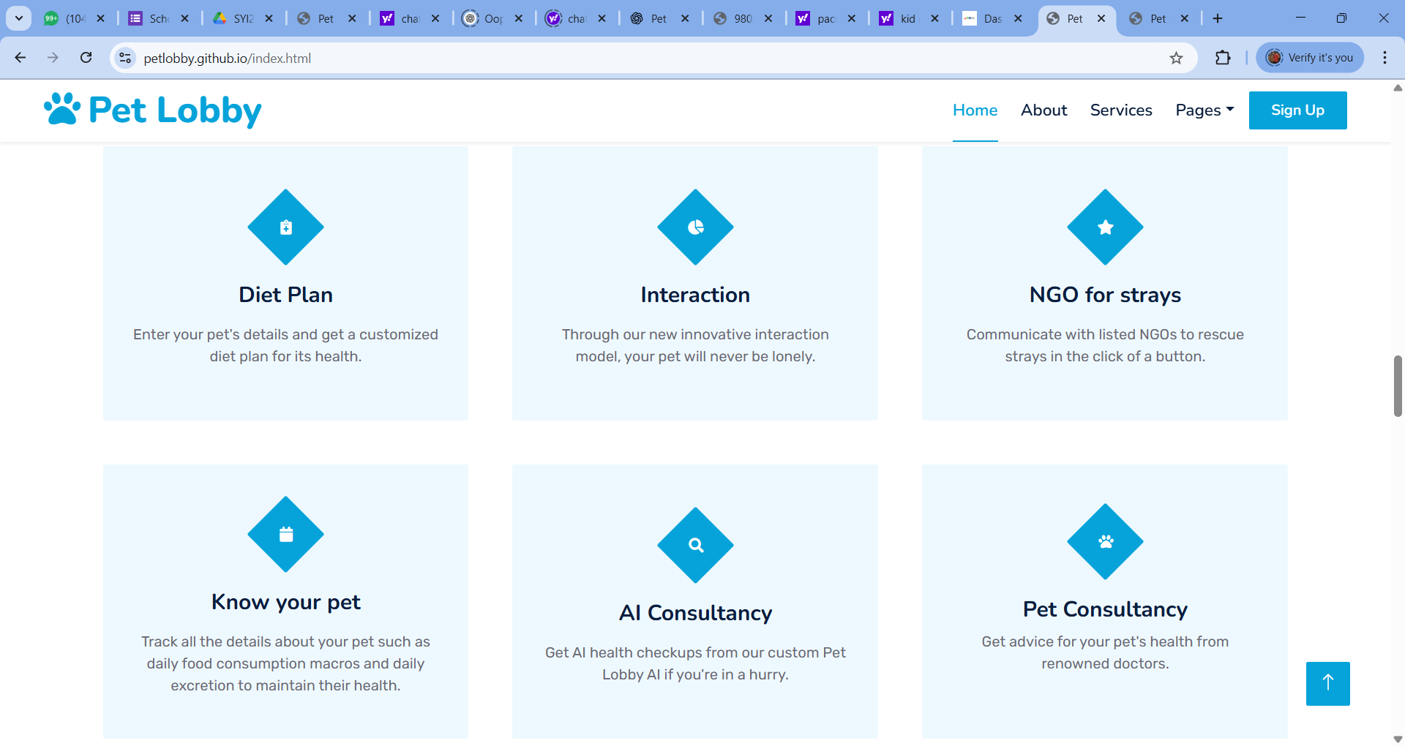Image resolution: width=1405 pixels, height=746 pixels.
Task: Click the paw icon above Pet Consultancy
Action: [x=1105, y=541]
